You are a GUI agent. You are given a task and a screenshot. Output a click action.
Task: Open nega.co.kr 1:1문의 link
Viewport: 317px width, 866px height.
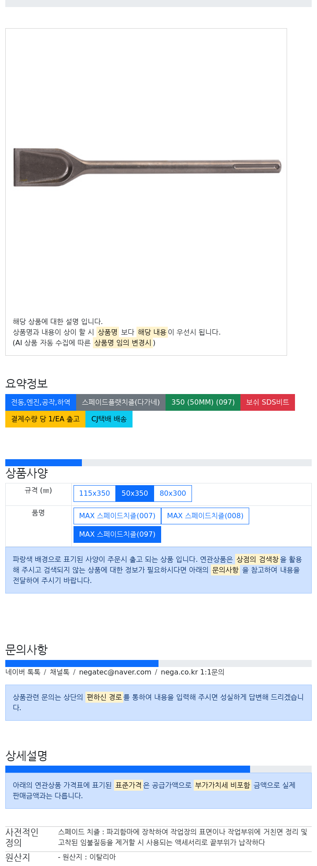tap(192, 672)
